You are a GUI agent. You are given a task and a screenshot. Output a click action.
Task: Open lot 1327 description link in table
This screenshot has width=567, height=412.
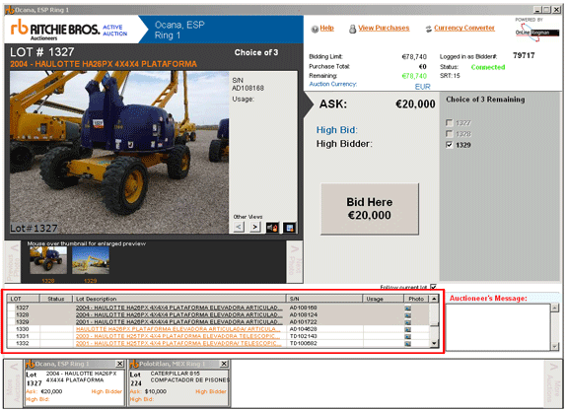pos(178,308)
